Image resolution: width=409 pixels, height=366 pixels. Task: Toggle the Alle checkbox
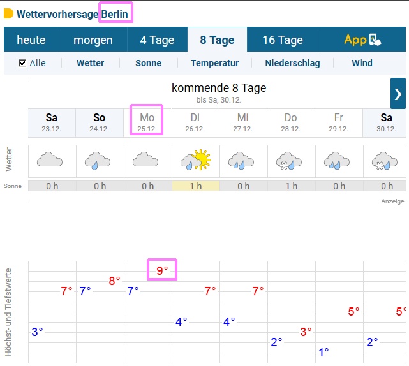pos(22,63)
